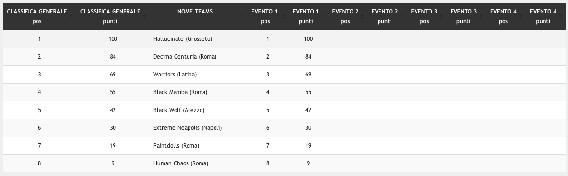Screen dimensions: 568x176
Task: Click Evento 4 pos sort arrow
Action: tap(520, 17)
